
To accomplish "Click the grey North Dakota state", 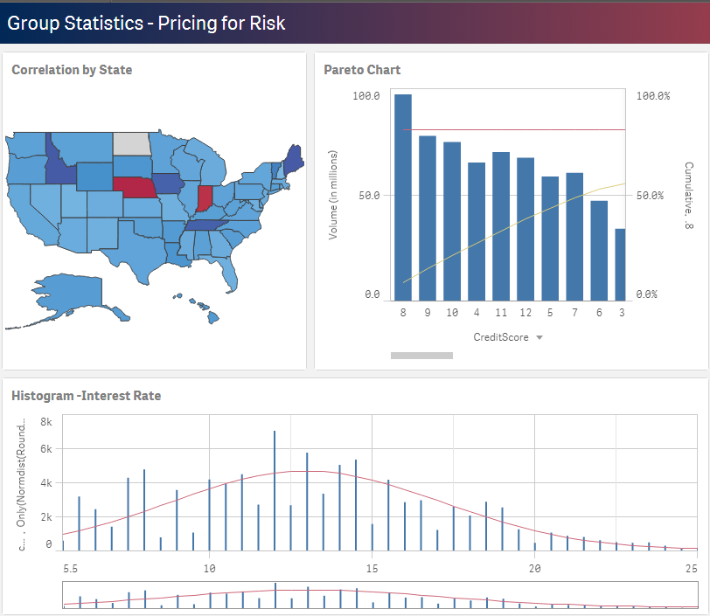I will [132, 143].
